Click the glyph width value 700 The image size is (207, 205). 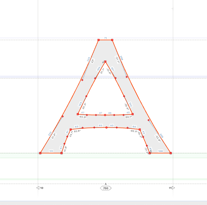point(105,188)
